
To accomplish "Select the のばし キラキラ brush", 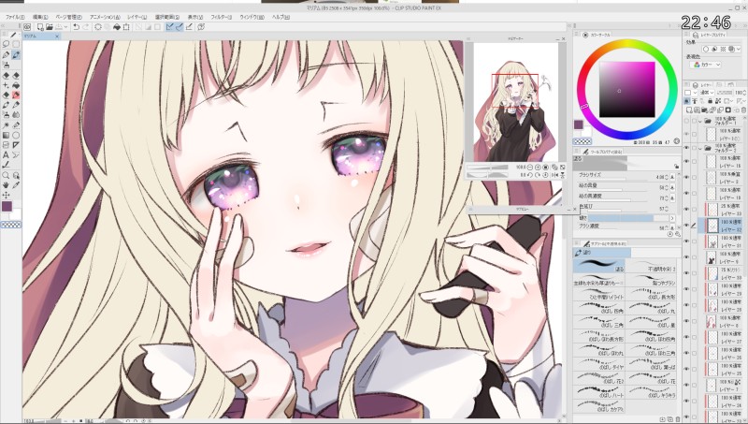I will [651, 393].
